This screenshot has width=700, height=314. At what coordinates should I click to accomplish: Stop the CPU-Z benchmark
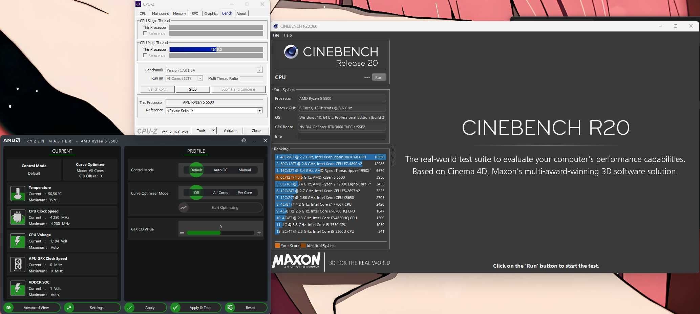point(193,89)
